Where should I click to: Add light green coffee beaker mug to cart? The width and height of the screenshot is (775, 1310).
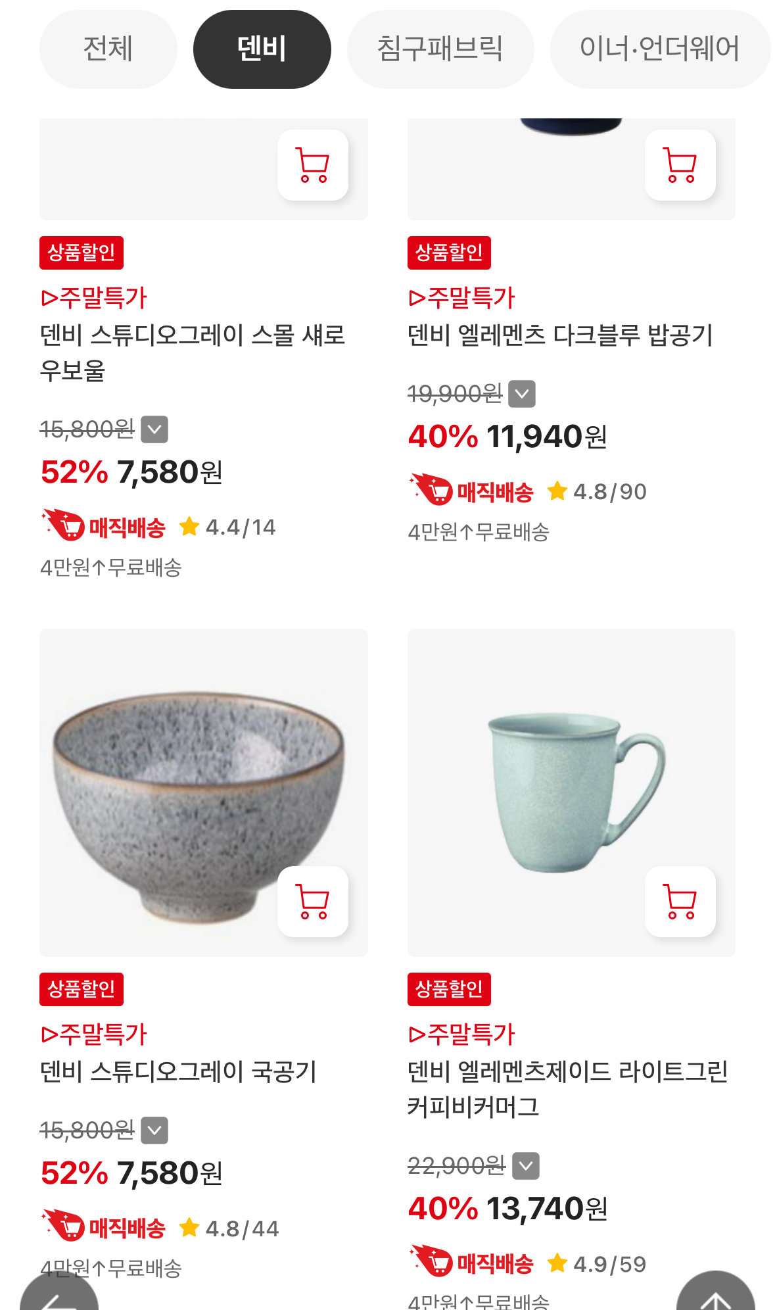[680, 902]
